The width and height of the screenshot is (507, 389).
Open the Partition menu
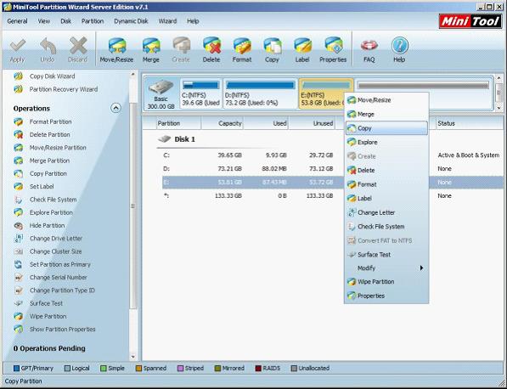(x=93, y=21)
